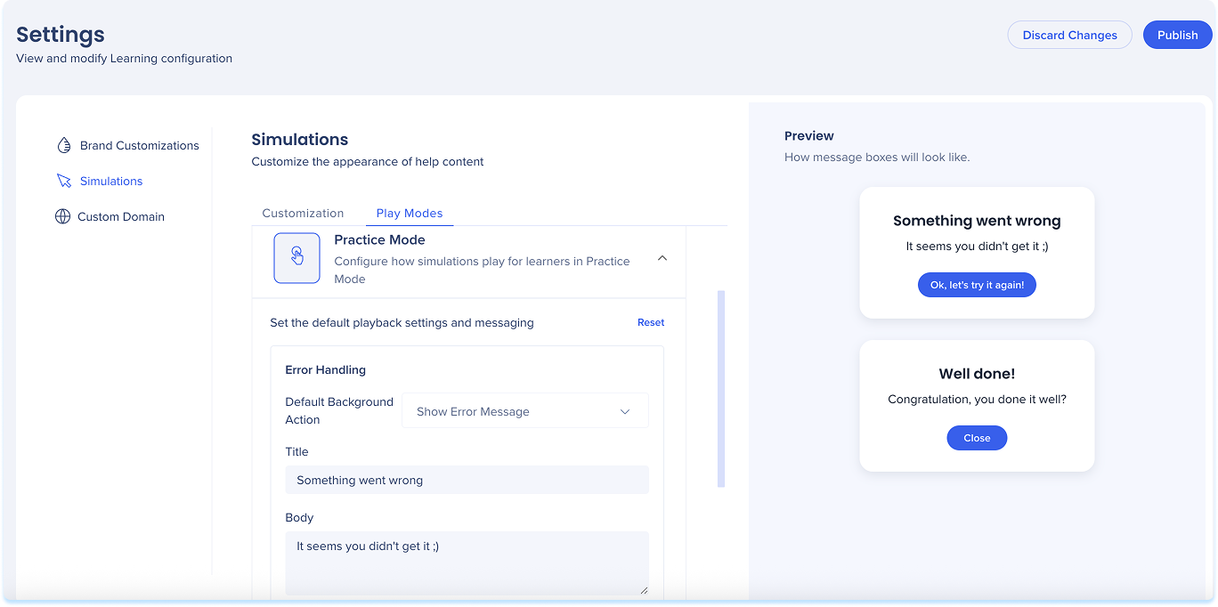This screenshot has height=607, width=1218.
Task: Click the Practice Mode hand pointer icon
Action: [296, 258]
